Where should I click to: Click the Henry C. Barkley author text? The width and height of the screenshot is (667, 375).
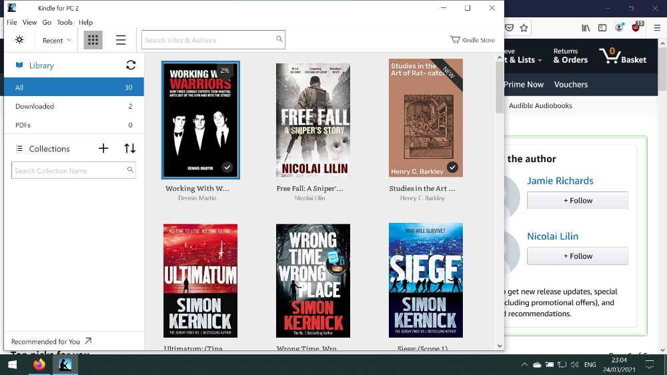point(422,198)
